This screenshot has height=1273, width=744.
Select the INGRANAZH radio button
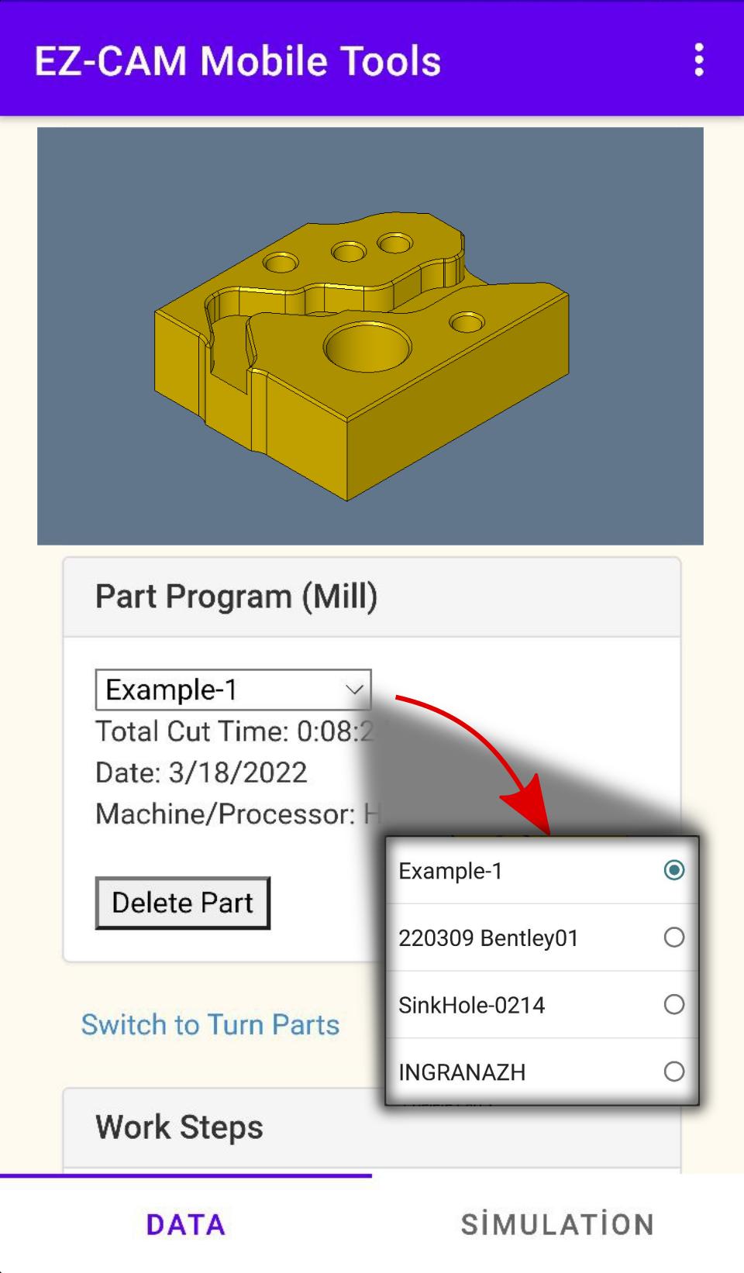[673, 1072]
